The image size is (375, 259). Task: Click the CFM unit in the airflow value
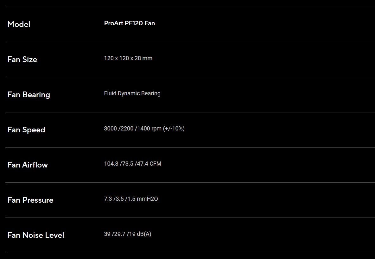click(x=156, y=164)
